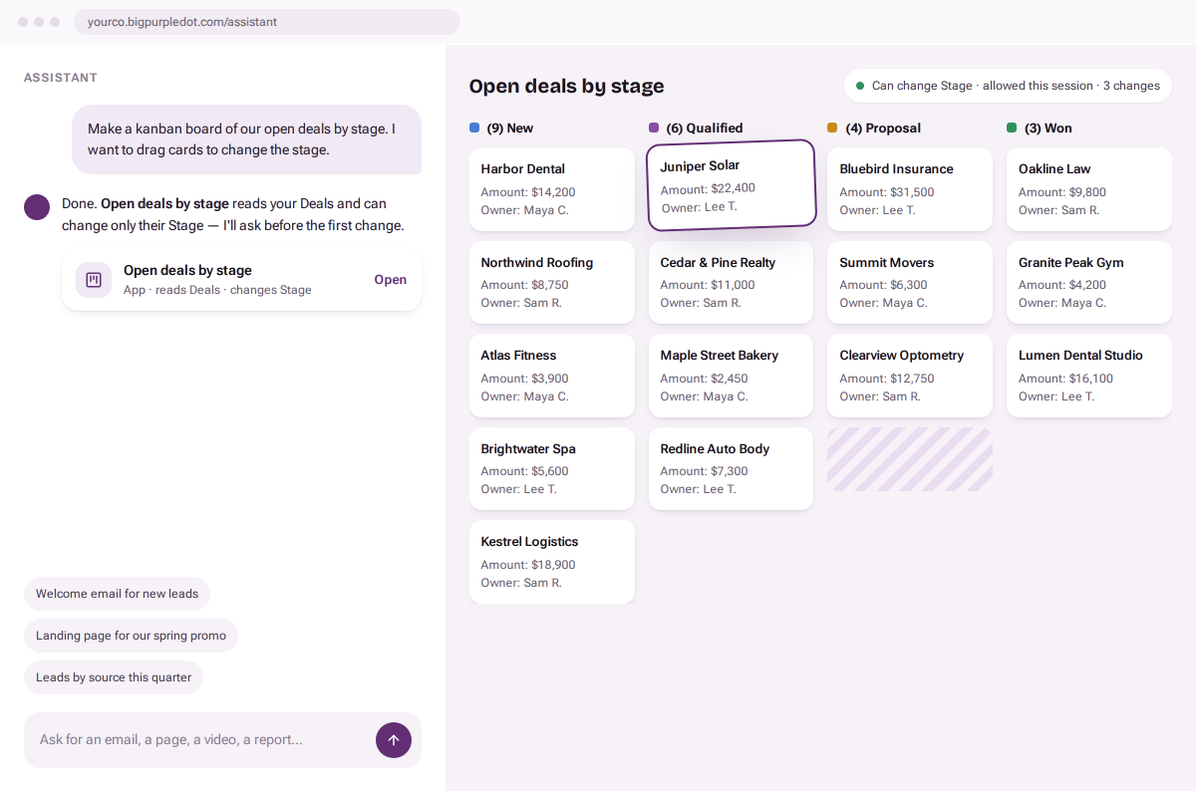
Task: Select the Cedar & Pine Realty card
Action: [731, 282]
